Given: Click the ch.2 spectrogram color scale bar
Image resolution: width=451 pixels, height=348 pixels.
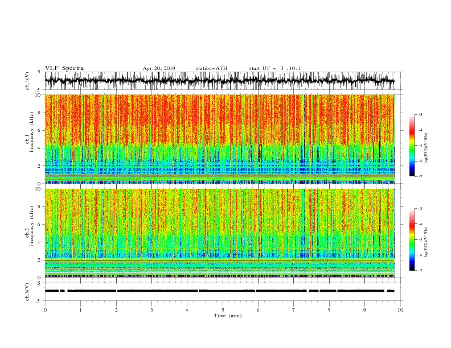Looking at the screenshot, I should point(412,239).
